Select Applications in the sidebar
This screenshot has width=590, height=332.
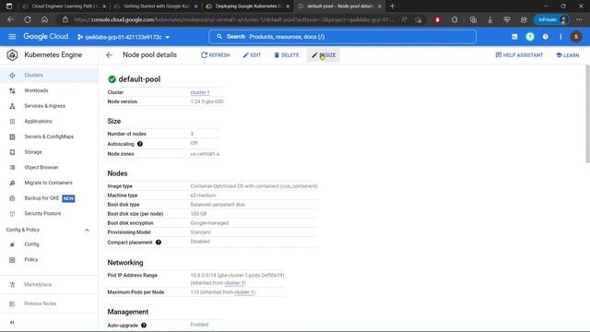pos(49,121)
